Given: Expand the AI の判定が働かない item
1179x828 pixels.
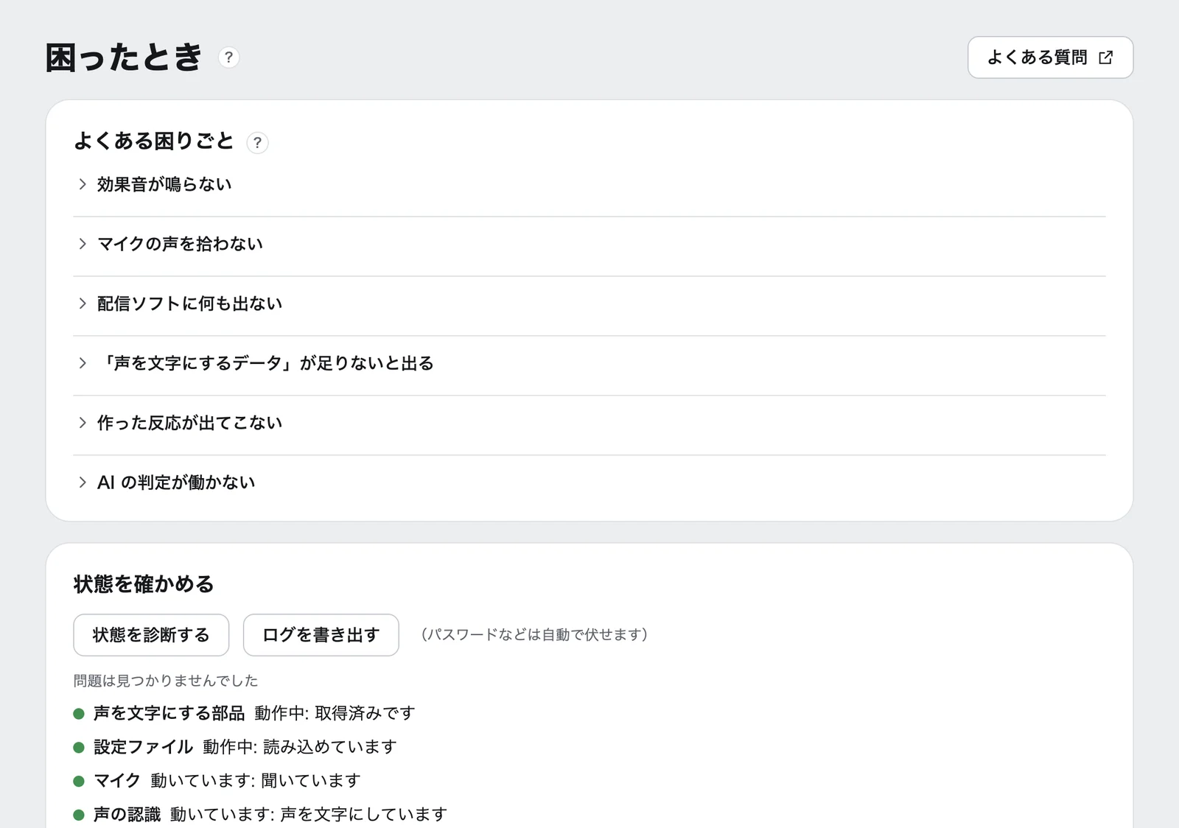Looking at the screenshot, I should (589, 483).
